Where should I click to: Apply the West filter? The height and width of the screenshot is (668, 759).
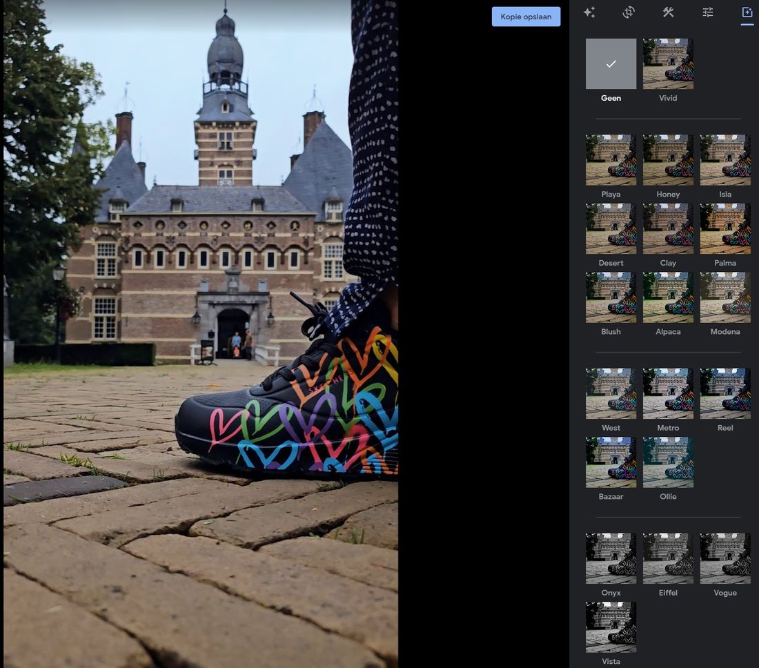[x=611, y=393]
